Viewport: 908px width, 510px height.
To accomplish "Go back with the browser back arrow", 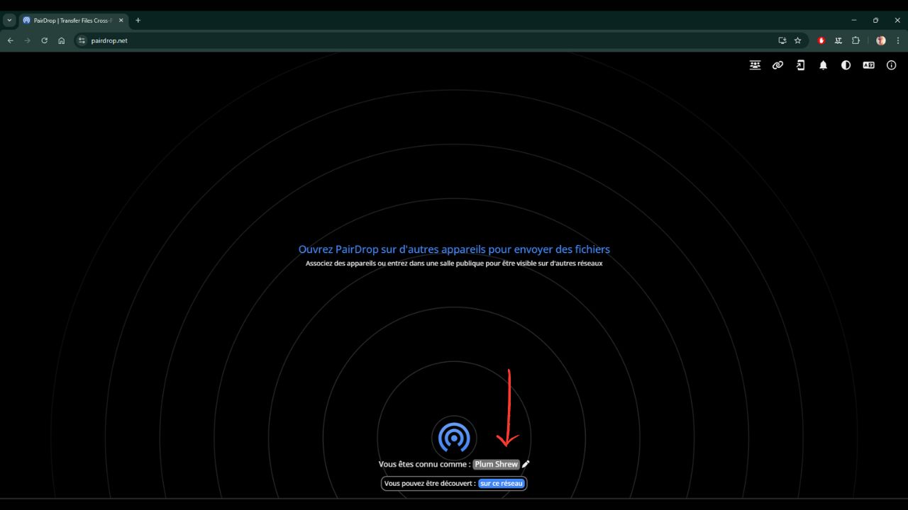I will (11, 40).
